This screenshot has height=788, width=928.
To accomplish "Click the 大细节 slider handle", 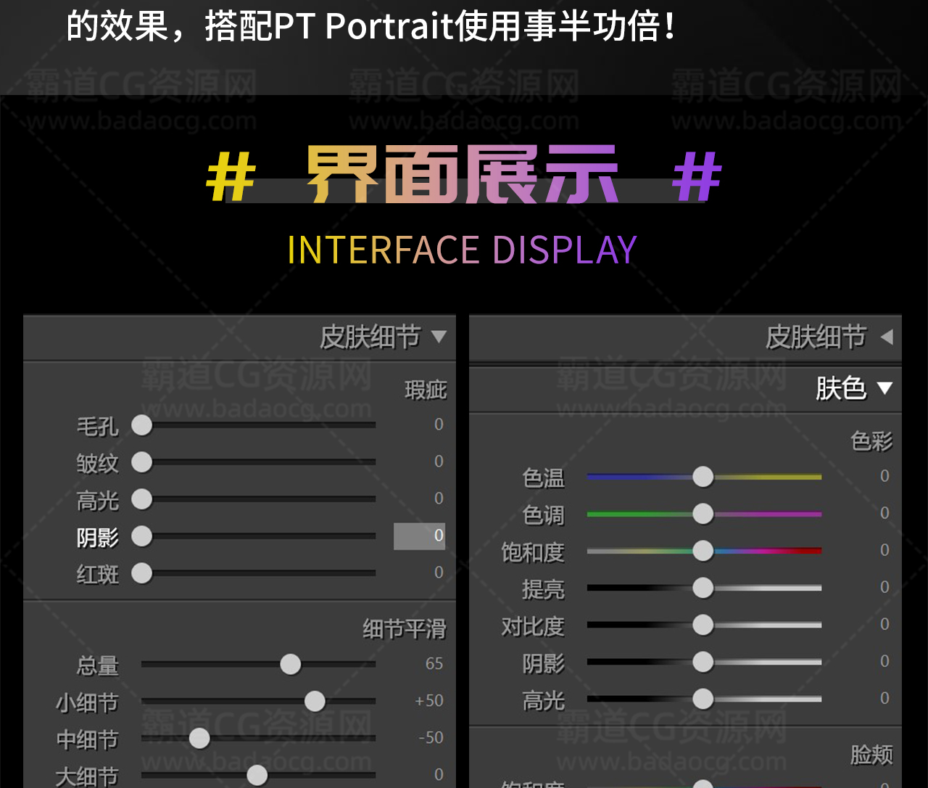I will click(x=257, y=775).
